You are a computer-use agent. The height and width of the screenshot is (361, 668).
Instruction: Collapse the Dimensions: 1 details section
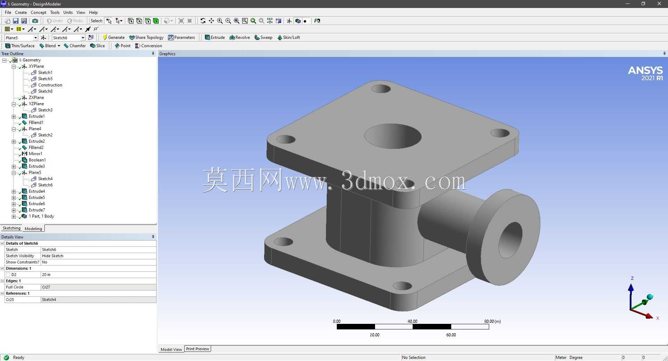2,268
